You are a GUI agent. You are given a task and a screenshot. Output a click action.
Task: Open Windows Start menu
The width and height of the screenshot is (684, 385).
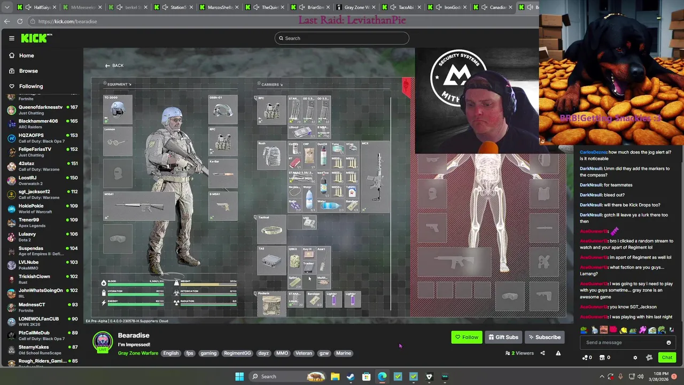coord(239,376)
